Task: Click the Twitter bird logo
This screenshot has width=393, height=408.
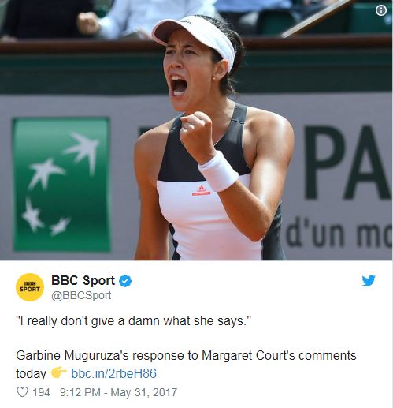Action: [x=369, y=280]
